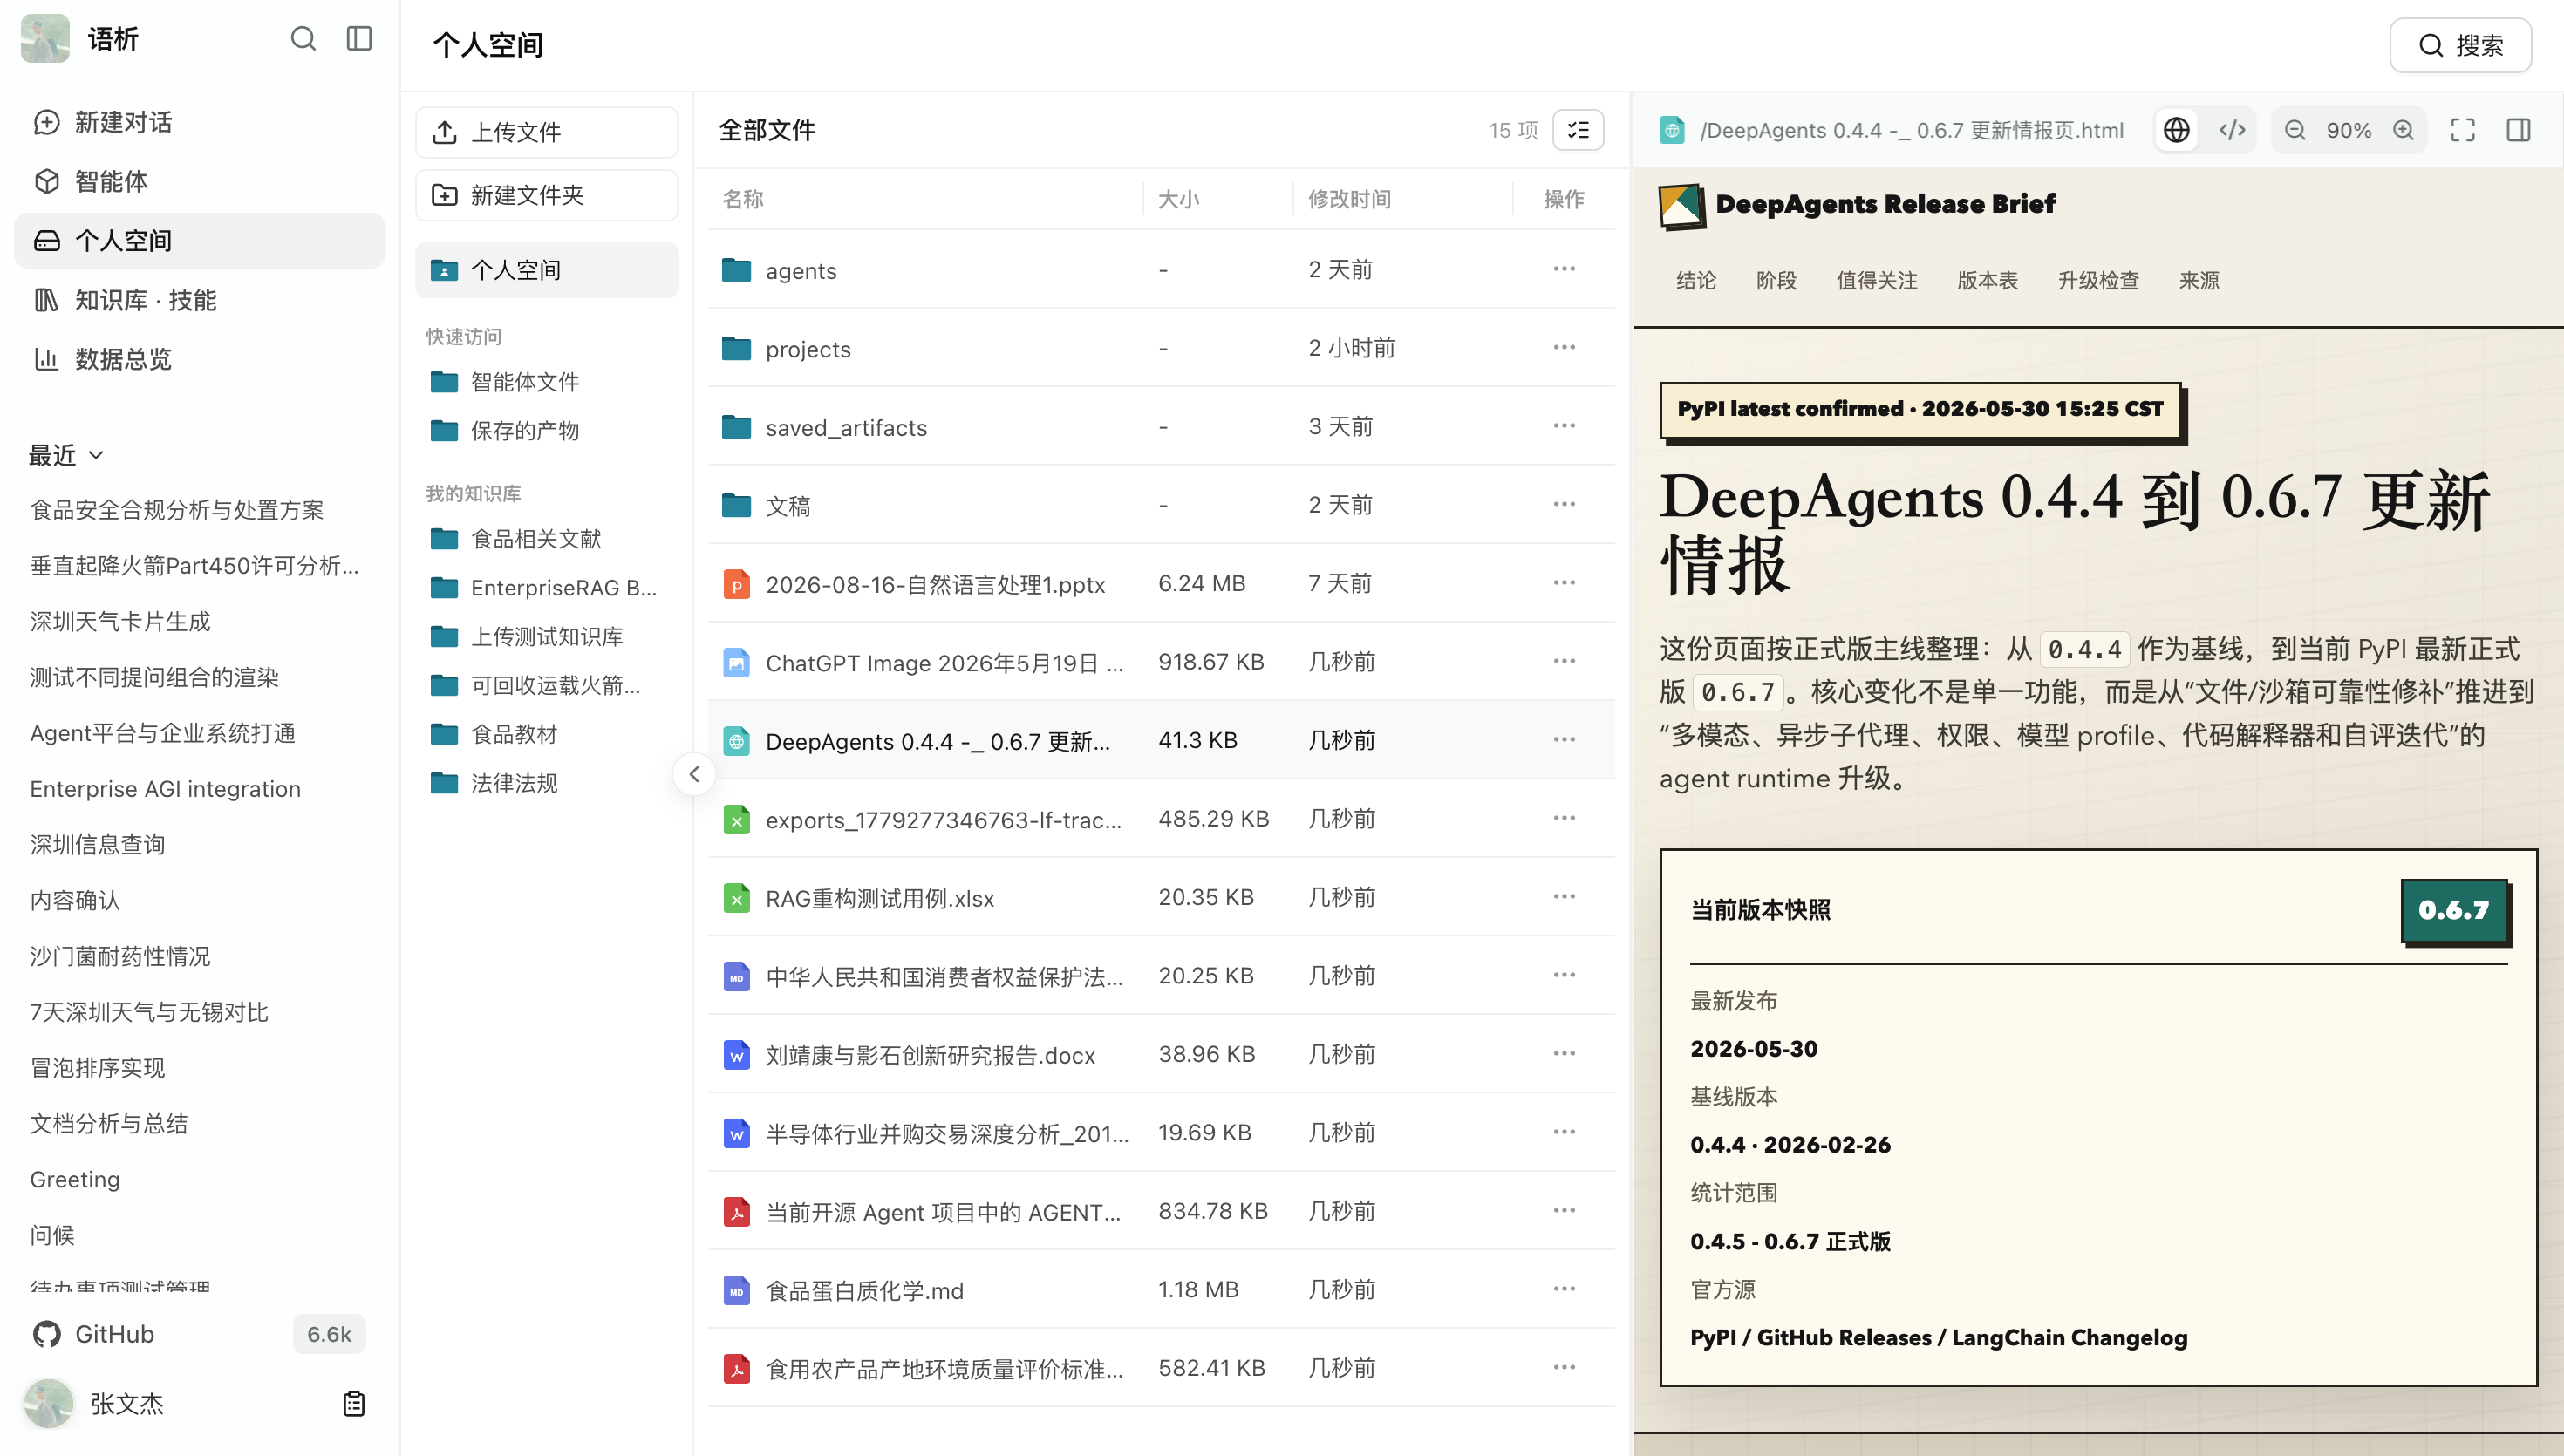Viewport: 2564px width, 1456px height.
Task: Open 新建对话 in the sidebar
Action: [x=199, y=122]
